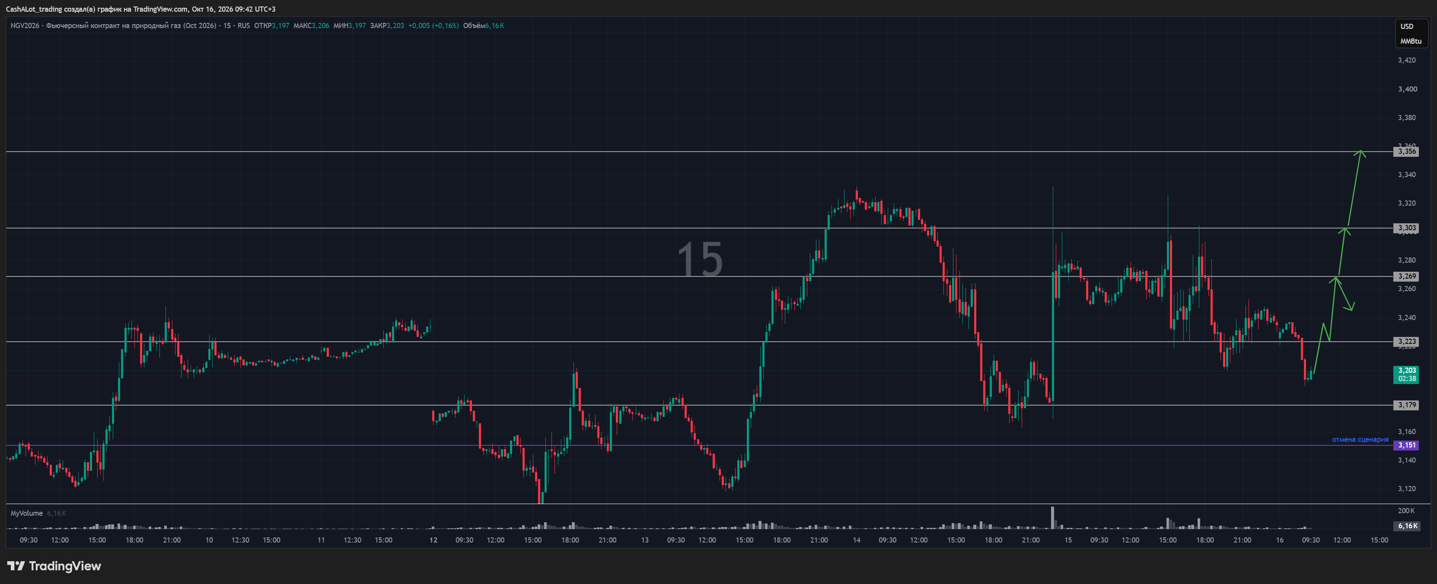Open the MMBtu unit label
This screenshot has width=1437, height=584.
tap(1411, 41)
